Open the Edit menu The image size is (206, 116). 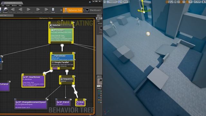tap(3, 5)
